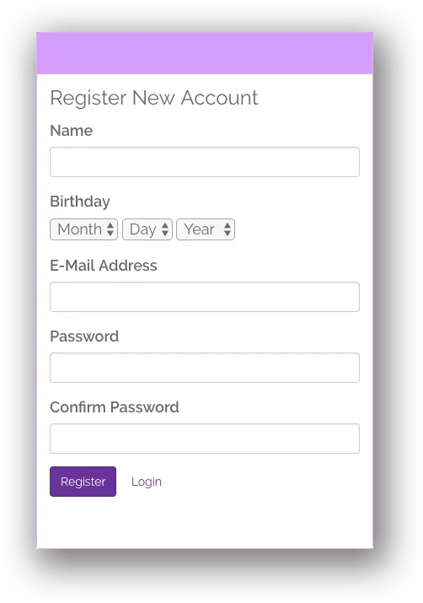
Task: Click the purple Register button
Action: click(x=83, y=482)
